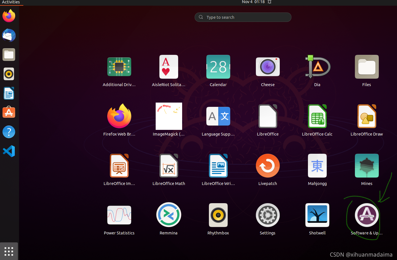Launch Mines game
This screenshot has width=397, height=260.
click(x=367, y=166)
